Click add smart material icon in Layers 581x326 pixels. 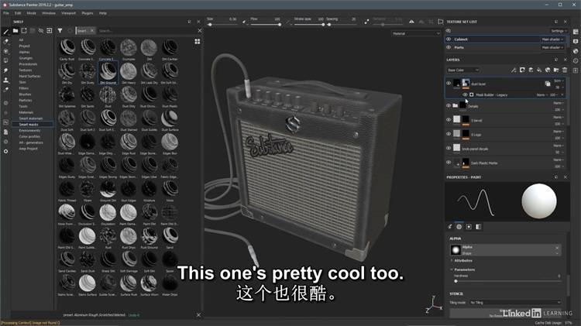[x=548, y=70]
